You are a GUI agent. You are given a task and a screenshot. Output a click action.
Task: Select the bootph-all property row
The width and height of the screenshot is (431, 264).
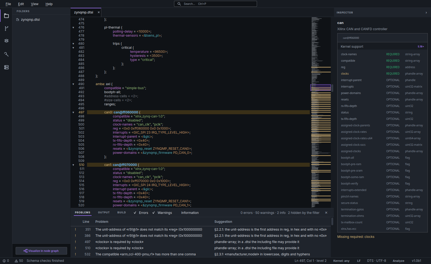pyautogui.click(x=383, y=158)
